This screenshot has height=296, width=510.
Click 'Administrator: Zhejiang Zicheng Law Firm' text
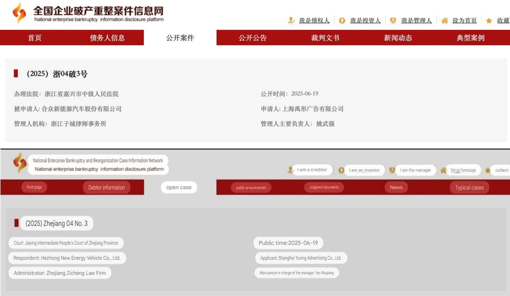(60, 273)
